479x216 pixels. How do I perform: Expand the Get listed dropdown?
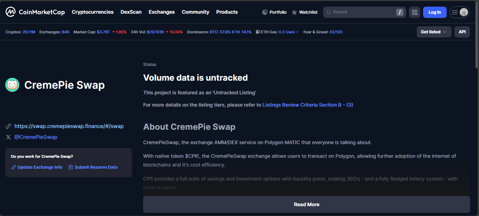coord(434,32)
